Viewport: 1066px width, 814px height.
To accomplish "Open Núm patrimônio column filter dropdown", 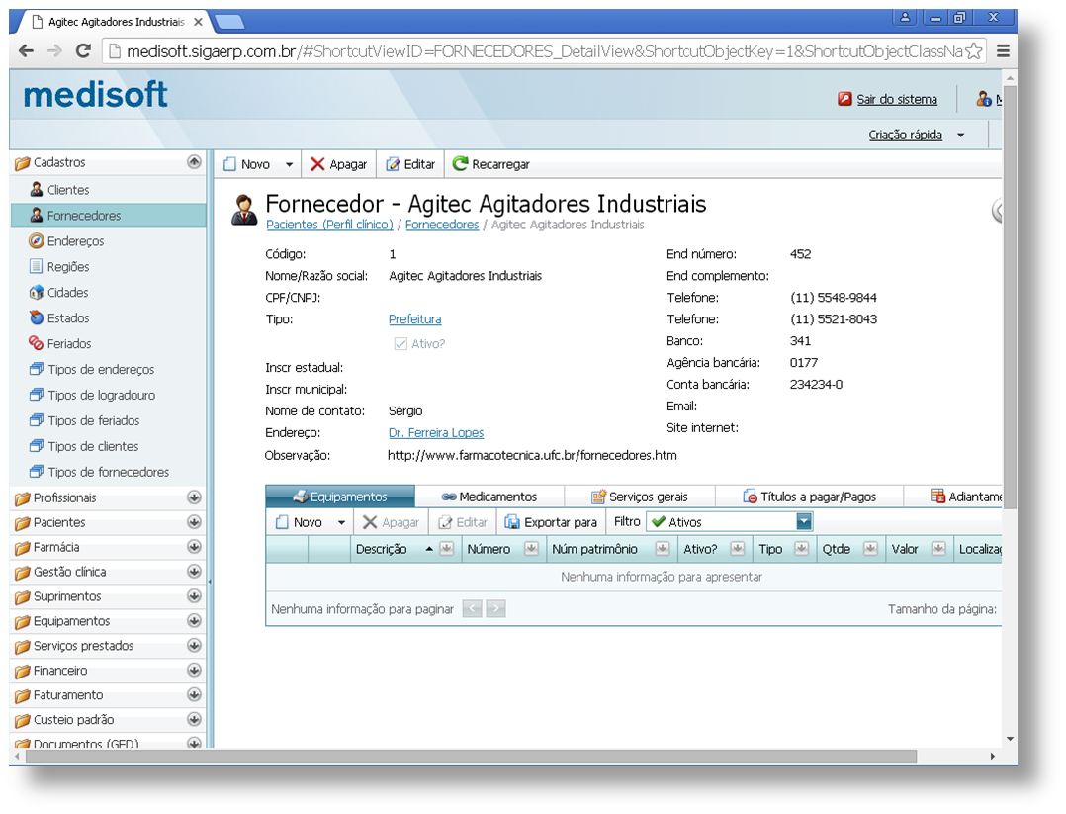I will [663, 549].
